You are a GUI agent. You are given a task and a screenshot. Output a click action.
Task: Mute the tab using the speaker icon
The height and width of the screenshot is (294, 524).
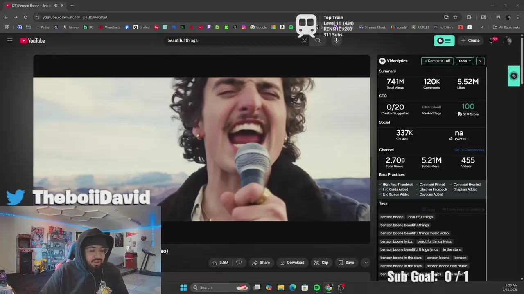click(x=56, y=5)
